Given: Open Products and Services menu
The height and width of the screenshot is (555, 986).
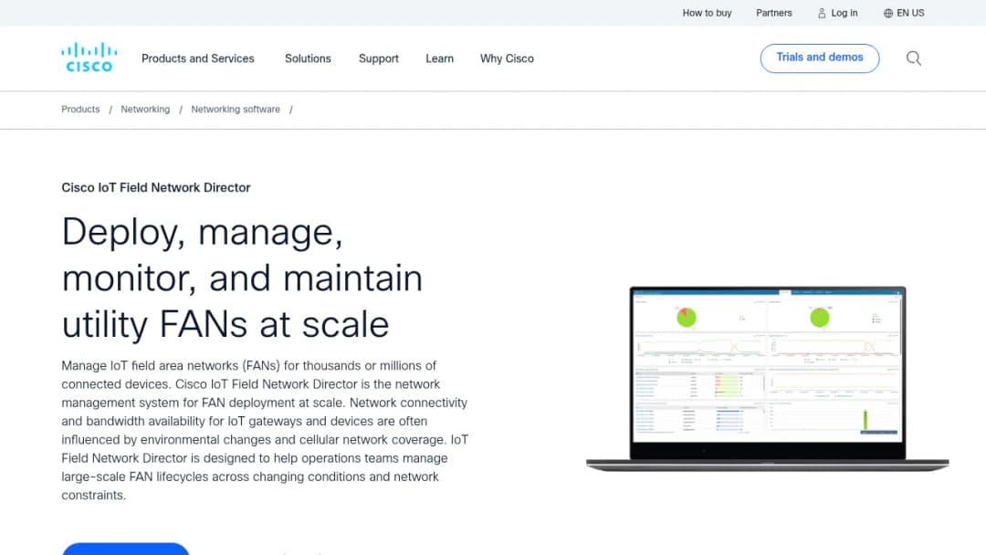Looking at the screenshot, I should pyautogui.click(x=197, y=58).
